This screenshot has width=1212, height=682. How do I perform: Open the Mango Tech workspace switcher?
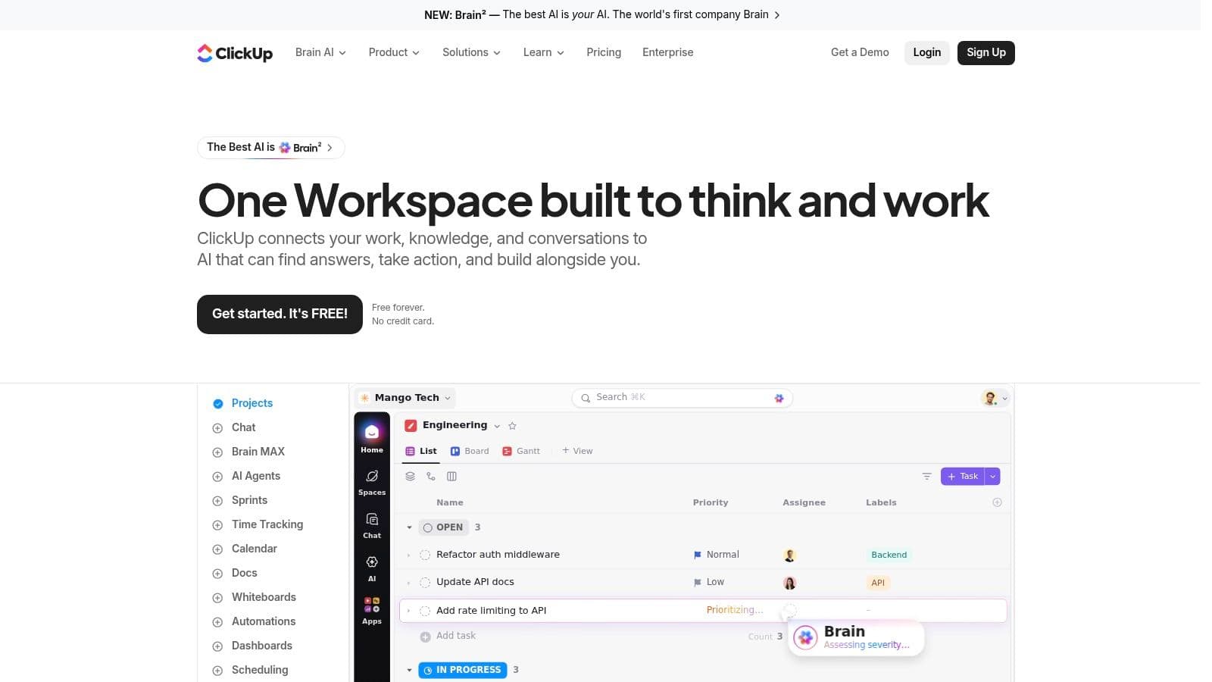tap(405, 398)
